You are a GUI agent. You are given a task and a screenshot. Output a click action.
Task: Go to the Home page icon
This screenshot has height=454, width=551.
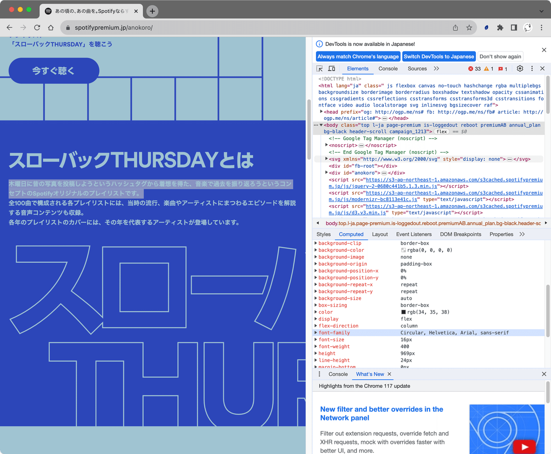tap(51, 28)
